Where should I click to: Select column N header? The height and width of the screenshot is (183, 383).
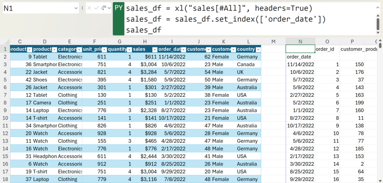coord(300,41)
